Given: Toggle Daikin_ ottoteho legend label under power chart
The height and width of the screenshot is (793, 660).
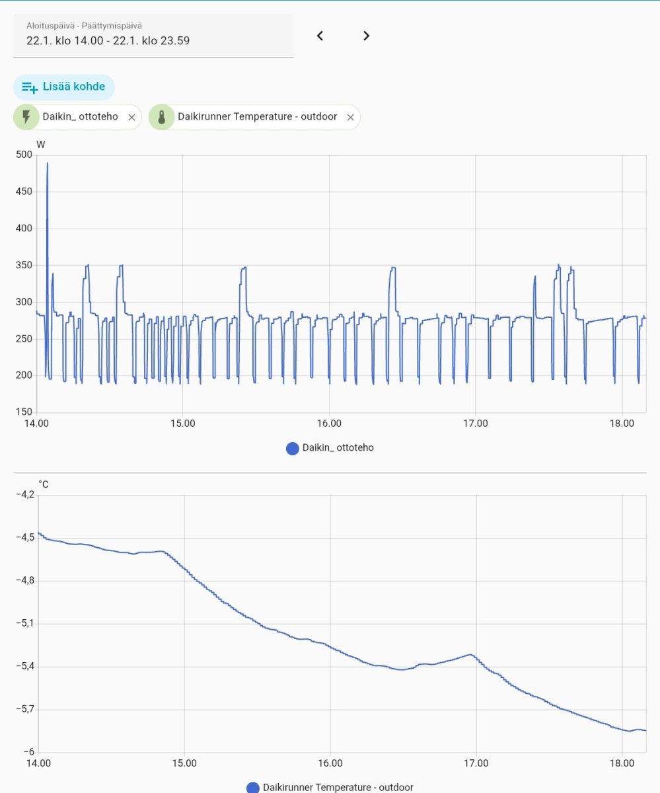Looking at the screenshot, I should (x=338, y=448).
